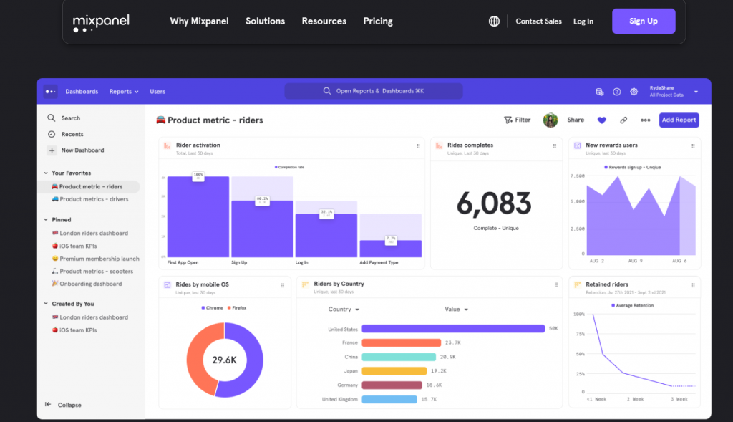Open Rides by mobile OS card handle
This screenshot has height=422, width=733.
(282, 285)
